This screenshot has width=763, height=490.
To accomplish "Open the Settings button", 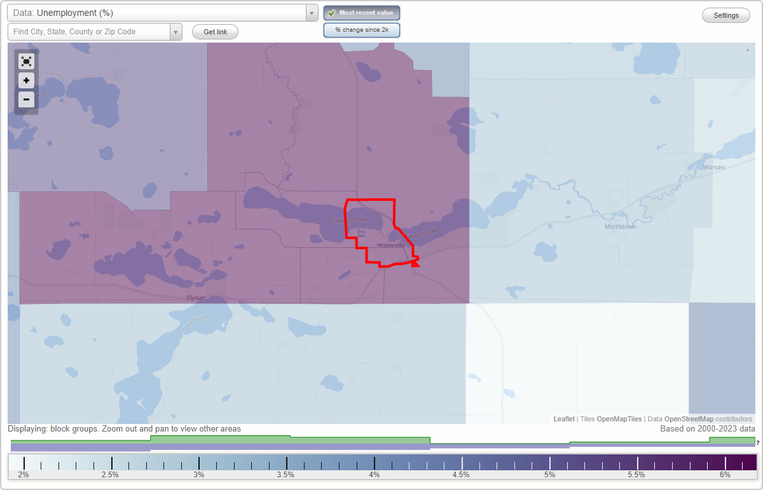I will [x=726, y=16].
